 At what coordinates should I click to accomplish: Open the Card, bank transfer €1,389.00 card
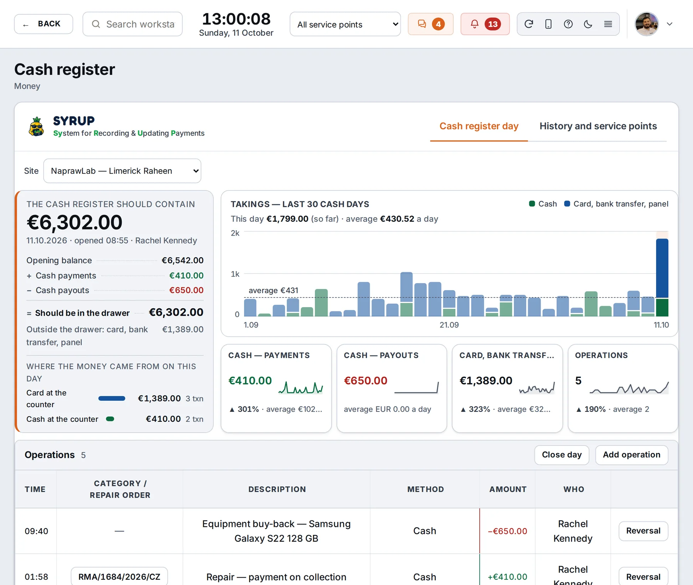[507, 388]
